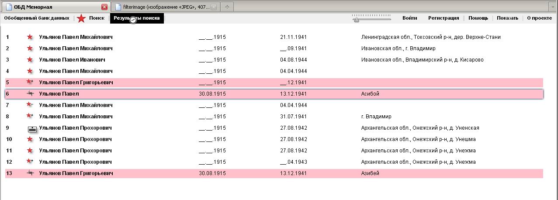Click the red star icon in row 1
The image size is (558, 200).
point(30,37)
